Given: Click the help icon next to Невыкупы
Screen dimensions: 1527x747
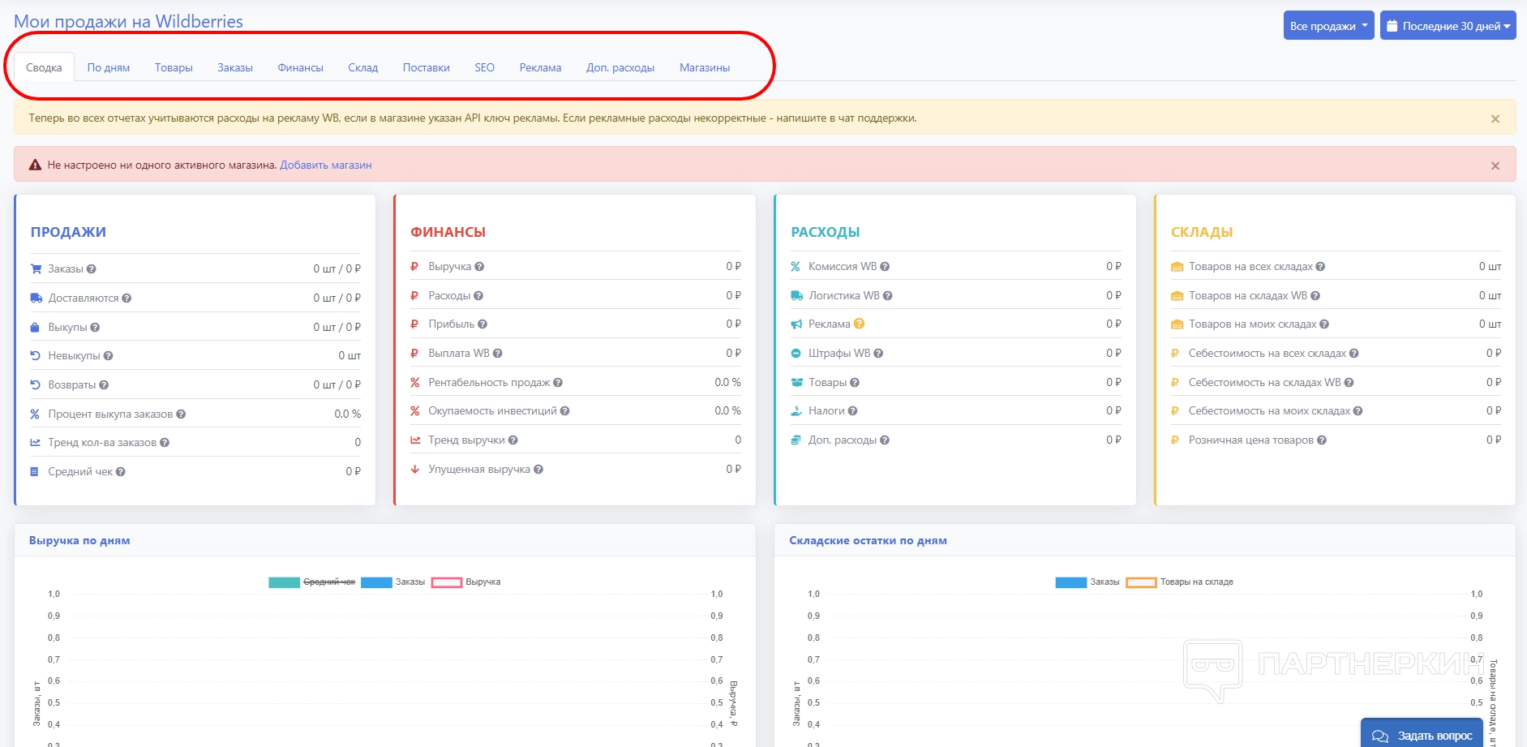Looking at the screenshot, I should coord(108,356).
